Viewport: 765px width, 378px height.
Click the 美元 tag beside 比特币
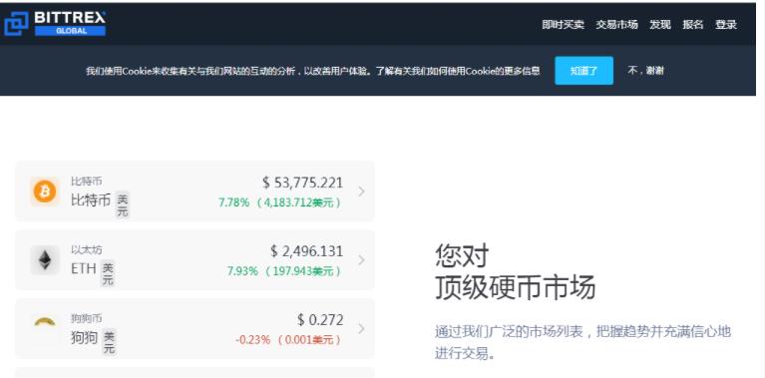(x=122, y=204)
